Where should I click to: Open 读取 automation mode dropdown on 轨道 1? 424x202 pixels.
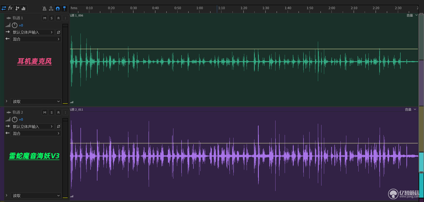(36, 101)
